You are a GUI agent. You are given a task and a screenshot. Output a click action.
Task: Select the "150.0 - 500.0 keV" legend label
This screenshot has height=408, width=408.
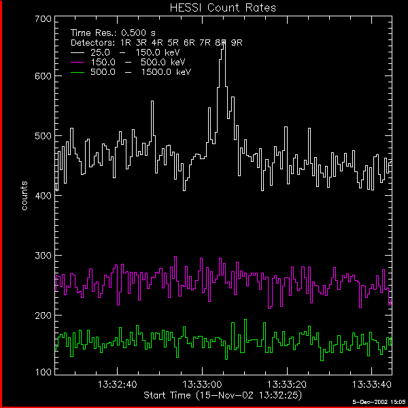[x=137, y=62]
